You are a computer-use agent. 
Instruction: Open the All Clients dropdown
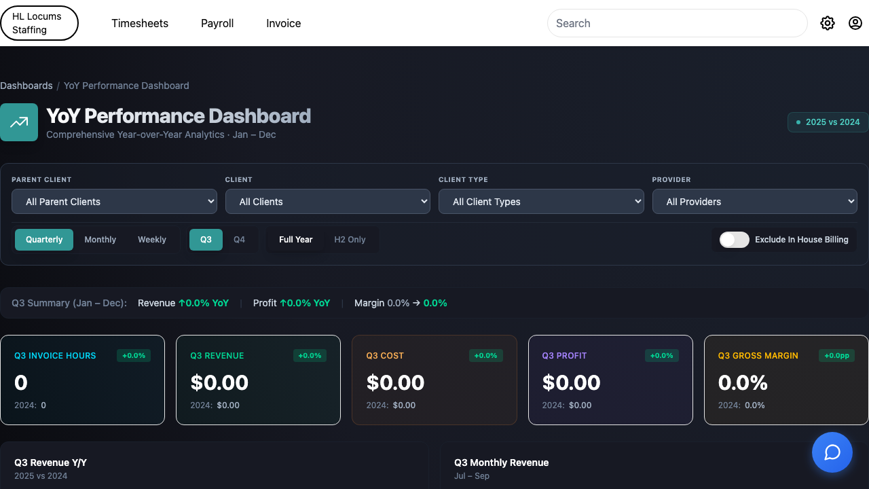(x=328, y=202)
